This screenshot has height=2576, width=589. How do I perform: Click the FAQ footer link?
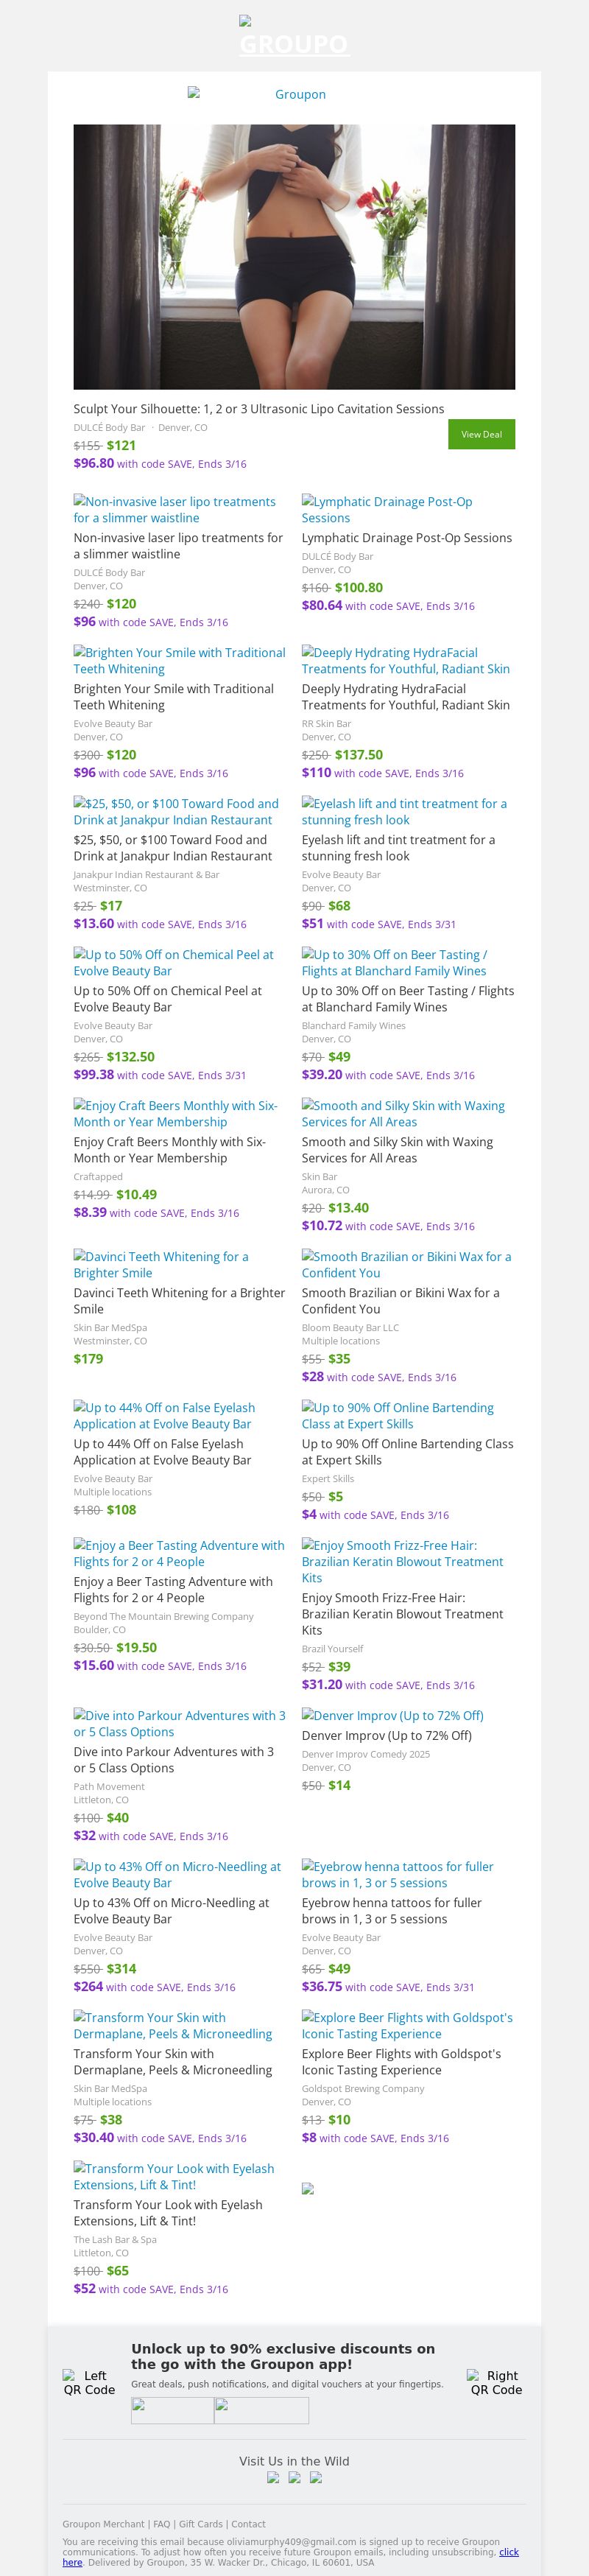tap(161, 2524)
